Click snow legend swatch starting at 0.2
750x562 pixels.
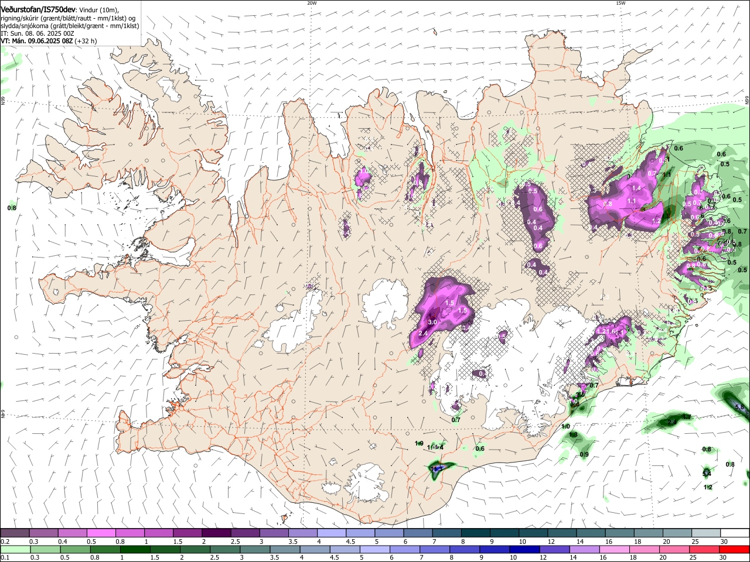(x=15, y=533)
